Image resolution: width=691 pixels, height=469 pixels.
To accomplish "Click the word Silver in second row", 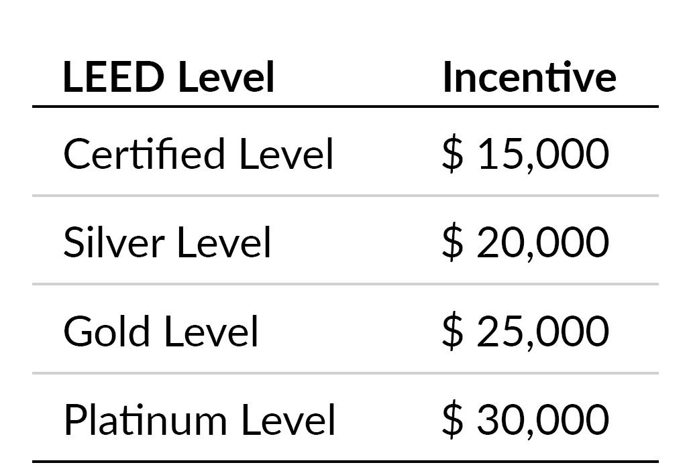I will [x=113, y=242].
